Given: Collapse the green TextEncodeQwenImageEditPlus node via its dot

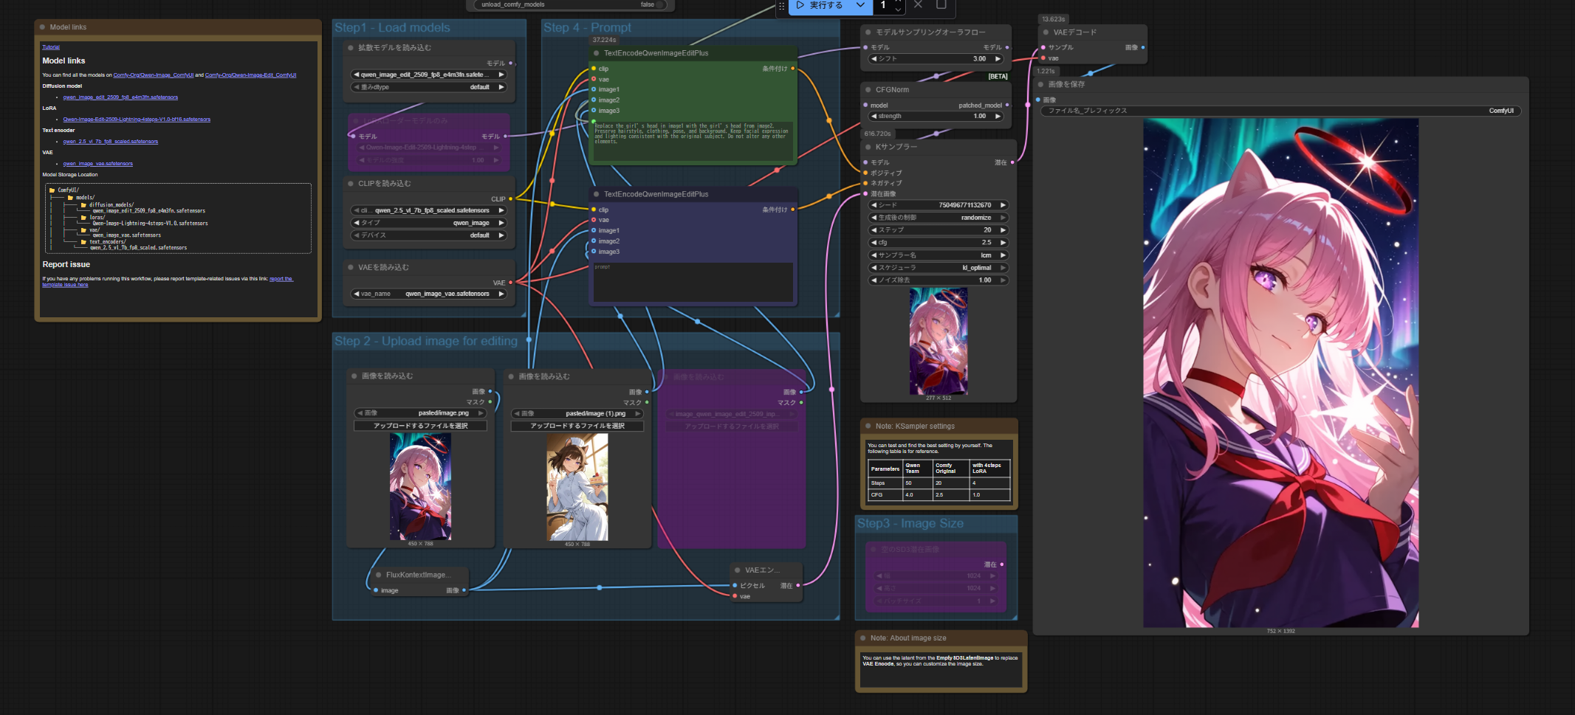Looking at the screenshot, I should (x=596, y=53).
